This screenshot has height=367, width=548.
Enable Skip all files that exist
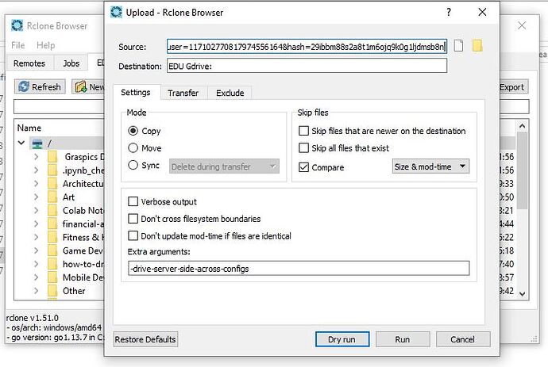click(x=303, y=148)
